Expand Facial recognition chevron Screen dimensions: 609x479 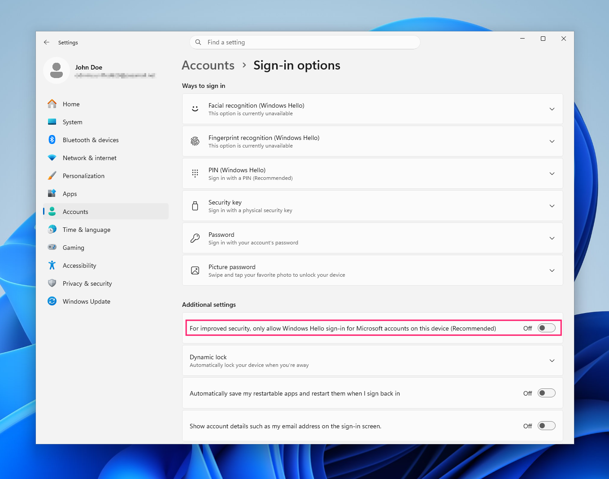[x=552, y=109]
